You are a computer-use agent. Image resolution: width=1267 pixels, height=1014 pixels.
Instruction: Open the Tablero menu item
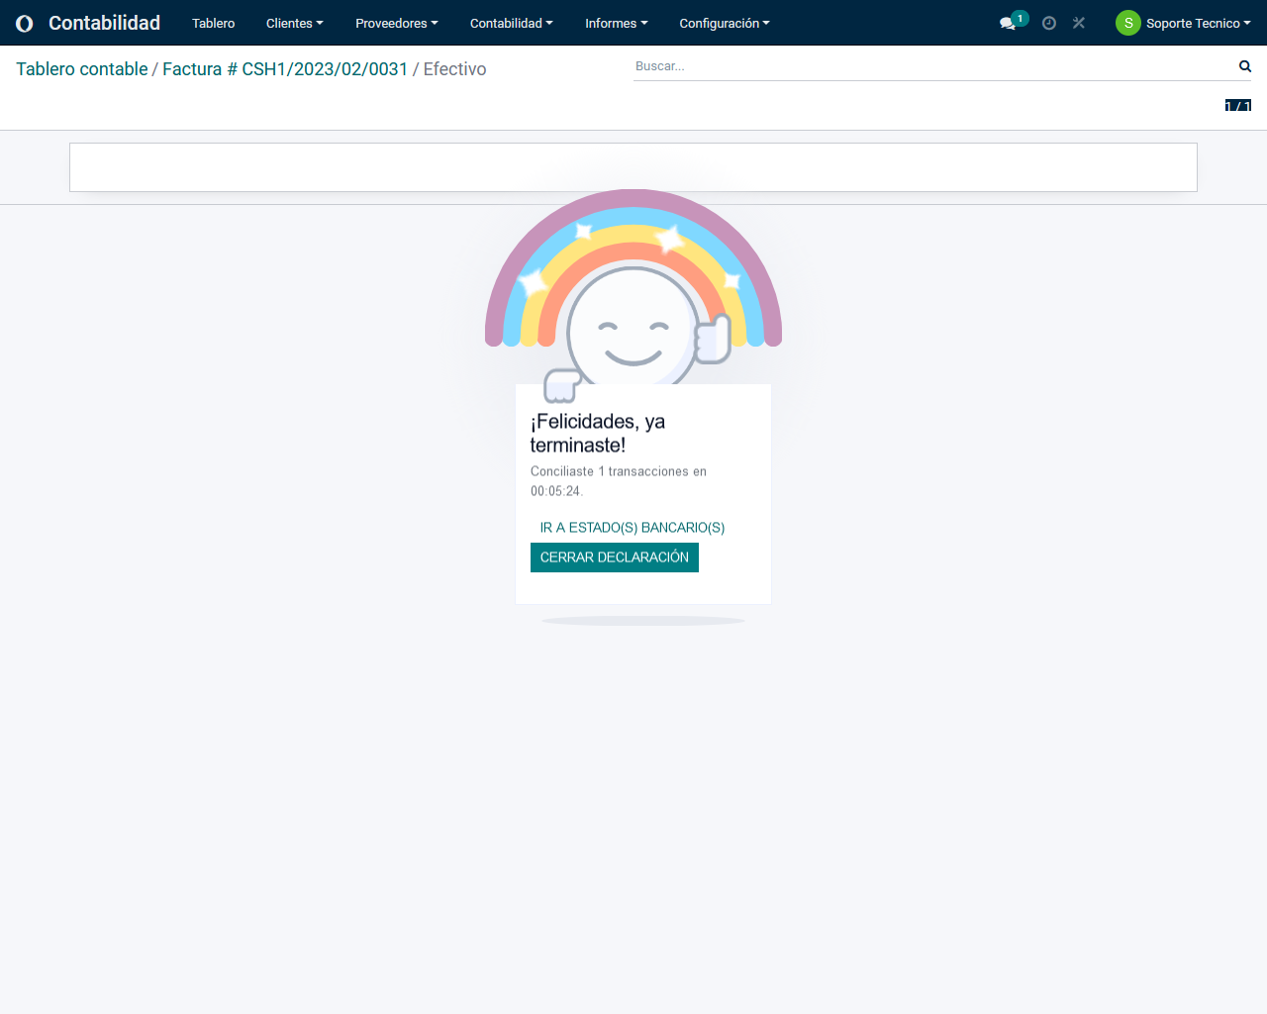(213, 23)
